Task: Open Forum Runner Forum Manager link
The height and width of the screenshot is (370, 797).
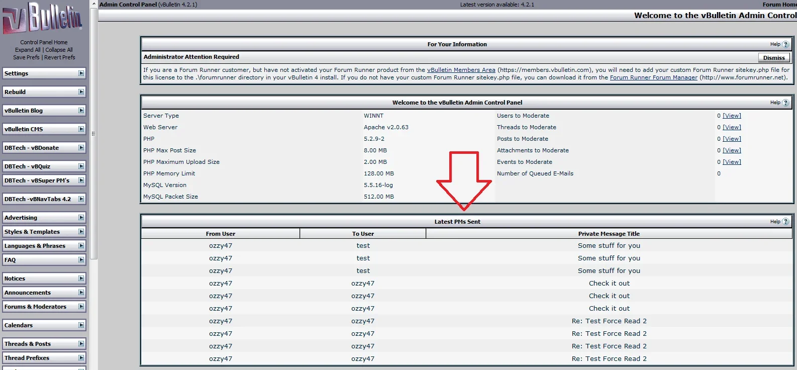Action: [654, 77]
